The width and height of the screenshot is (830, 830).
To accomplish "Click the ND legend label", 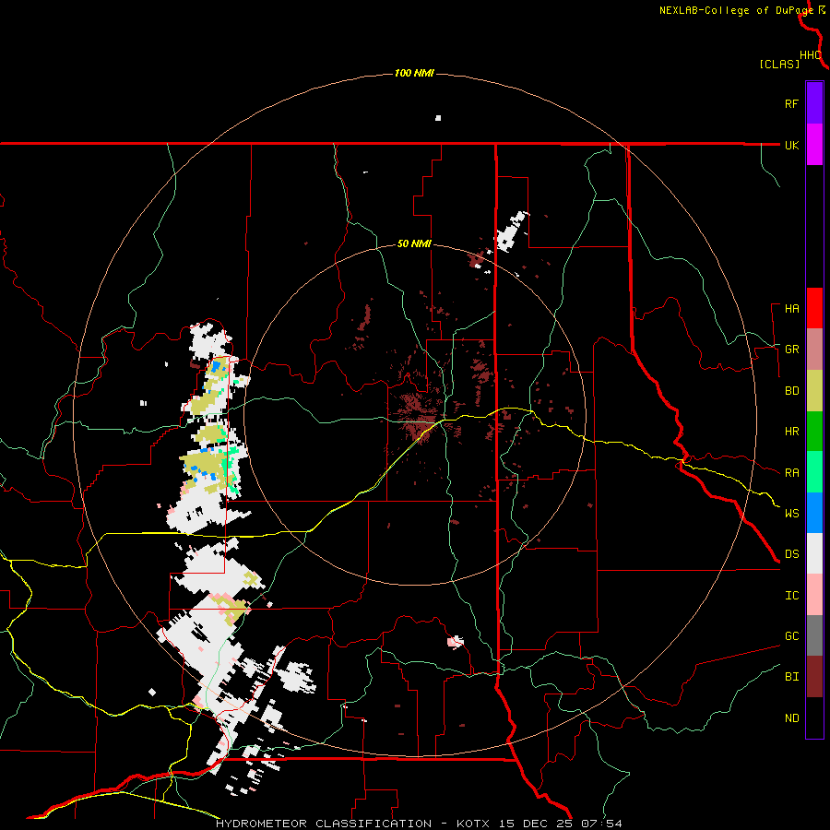I will point(791,718).
